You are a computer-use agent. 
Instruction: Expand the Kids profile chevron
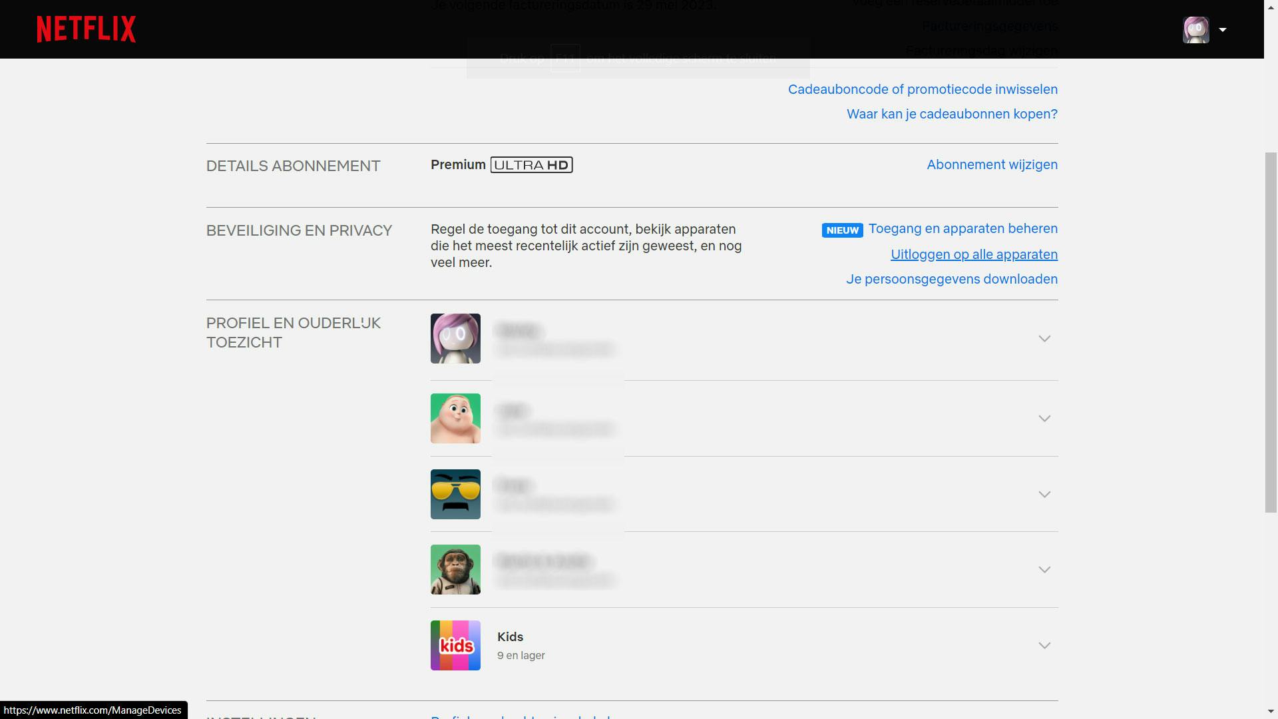coord(1044,646)
